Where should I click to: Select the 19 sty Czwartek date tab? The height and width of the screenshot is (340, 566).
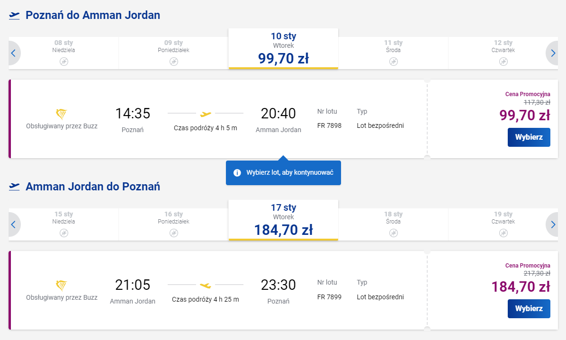tap(503, 222)
